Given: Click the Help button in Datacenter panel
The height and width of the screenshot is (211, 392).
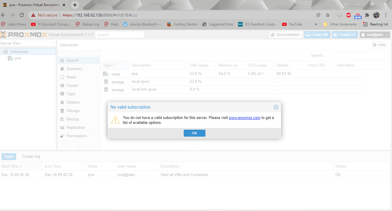Looking at the screenshot, I should pyautogui.click(x=380, y=45).
